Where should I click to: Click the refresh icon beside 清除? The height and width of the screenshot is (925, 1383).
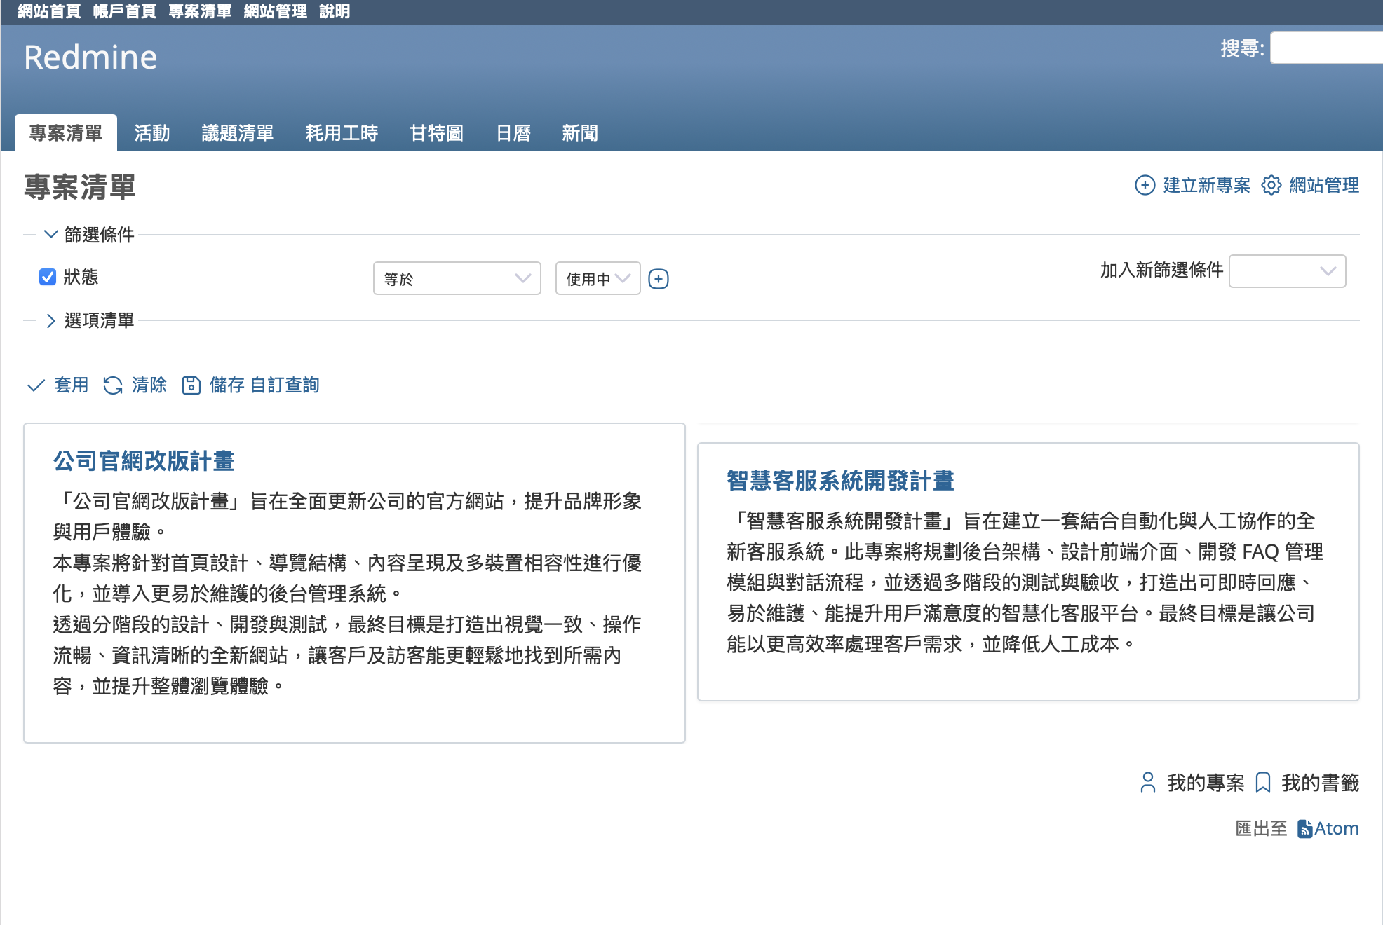point(113,385)
